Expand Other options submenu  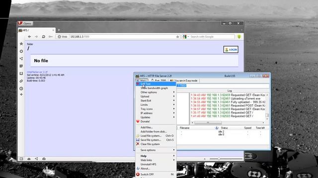point(156,92)
